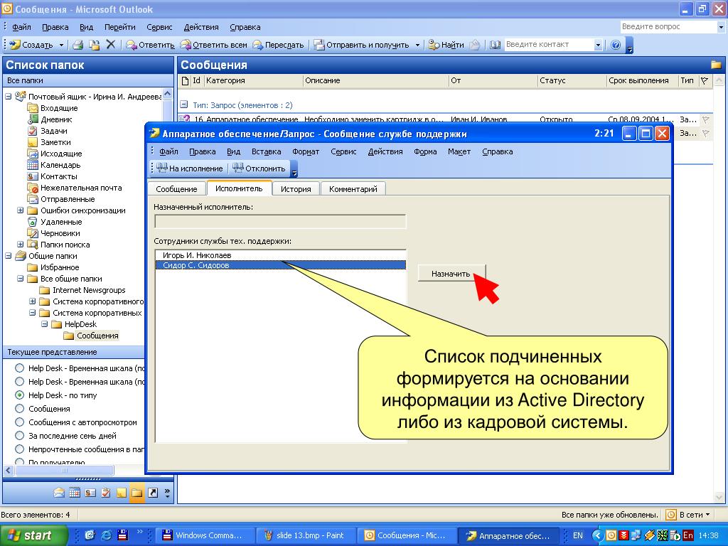The height and width of the screenshot is (546, 728).
Task: Open Contacts from the navigation pane icons
Action: (x=90, y=493)
